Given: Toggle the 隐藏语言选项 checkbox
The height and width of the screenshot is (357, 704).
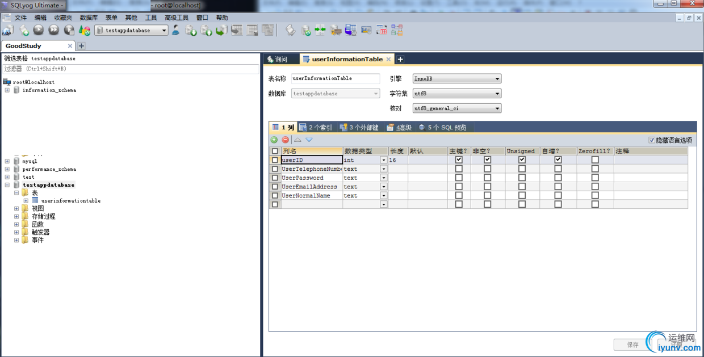Looking at the screenshot, I should point(652,140).
